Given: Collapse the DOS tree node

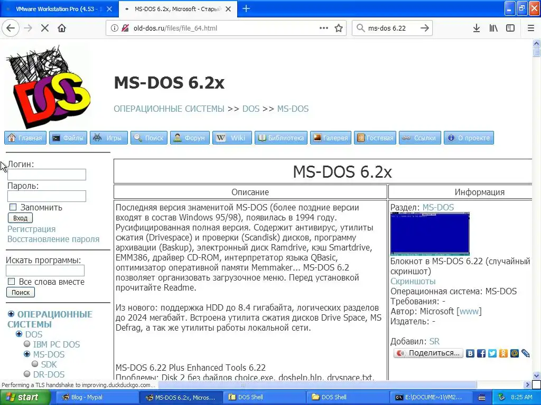Looking at the screenshot, I should click(x=19, y=334).
